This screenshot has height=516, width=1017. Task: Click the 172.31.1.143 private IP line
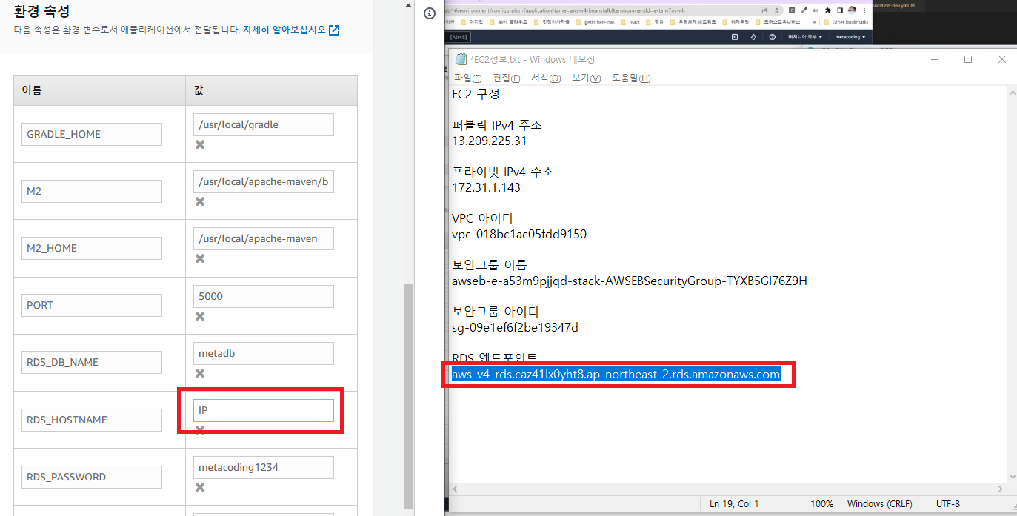coord(486,187)
